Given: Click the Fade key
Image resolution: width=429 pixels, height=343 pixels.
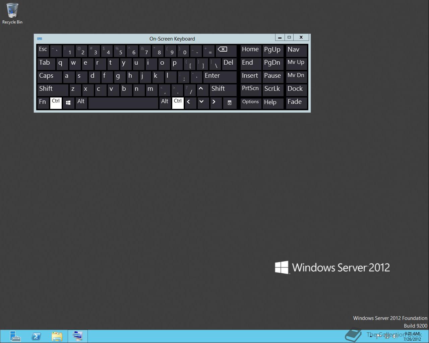Looking at the screenshot, I should point(297,103).
